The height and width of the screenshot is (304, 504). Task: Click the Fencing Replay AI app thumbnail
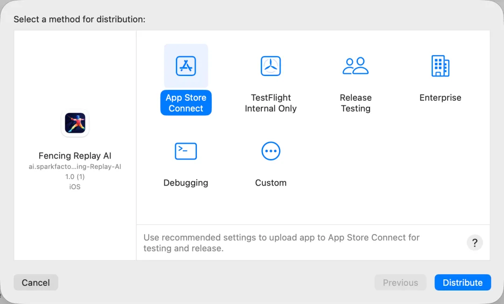(75, 123)
